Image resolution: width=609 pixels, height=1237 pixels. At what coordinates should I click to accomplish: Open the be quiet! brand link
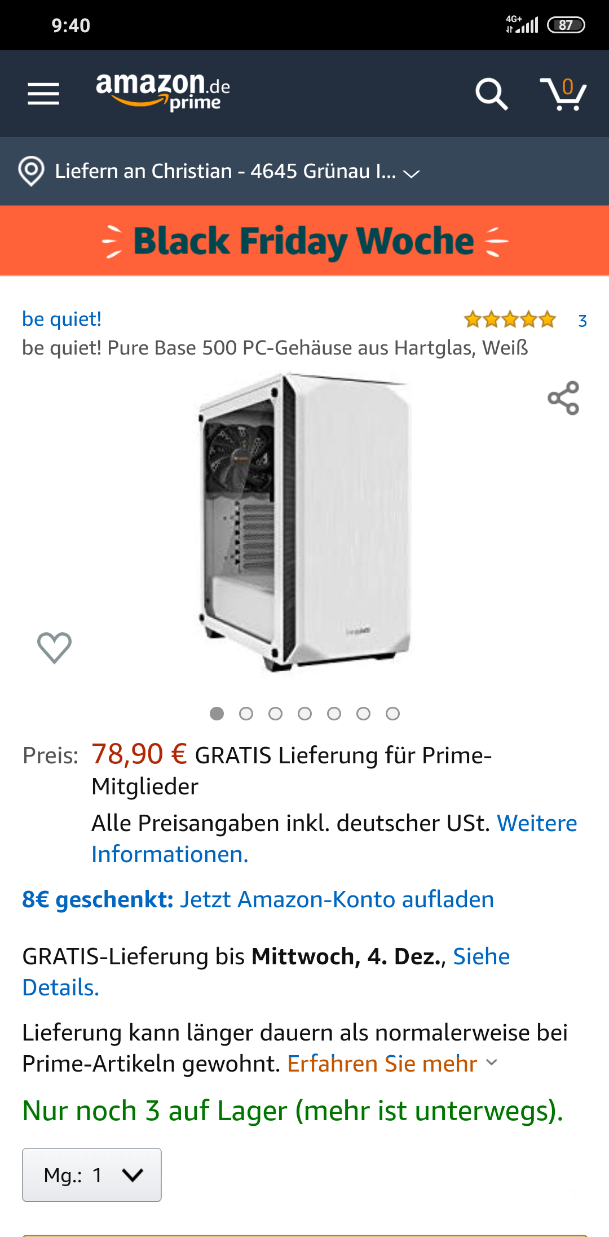tap(62, 319)
